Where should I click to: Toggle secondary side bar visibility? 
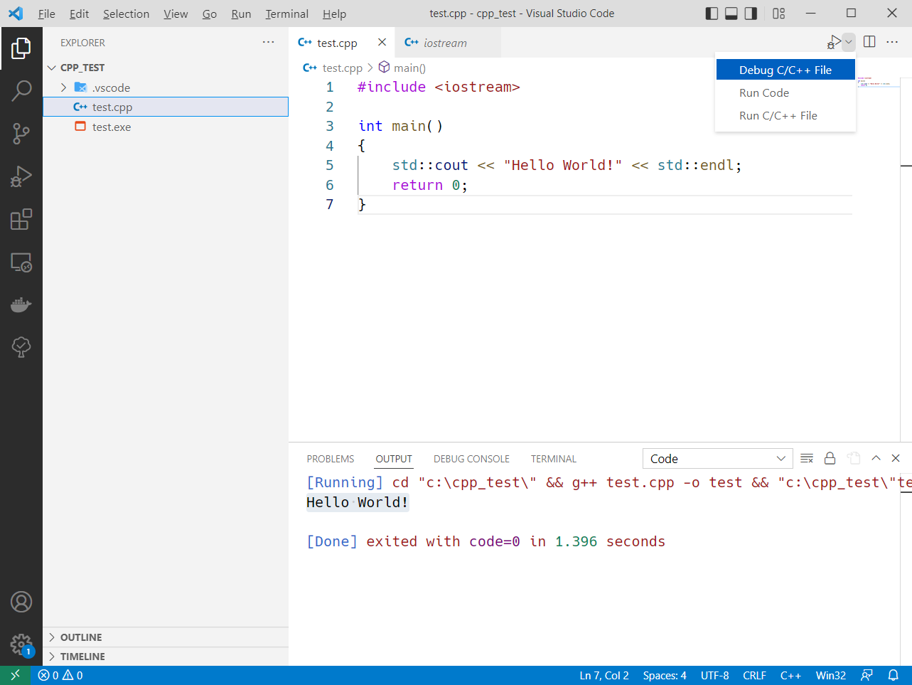click(751, 14)
